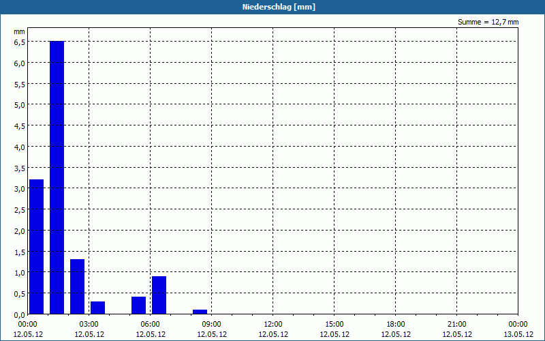Screen dimensions: 545x341
Task: Pick the 1,5 y-axis value
Action: pyautogui.click(x=20, y=252)
